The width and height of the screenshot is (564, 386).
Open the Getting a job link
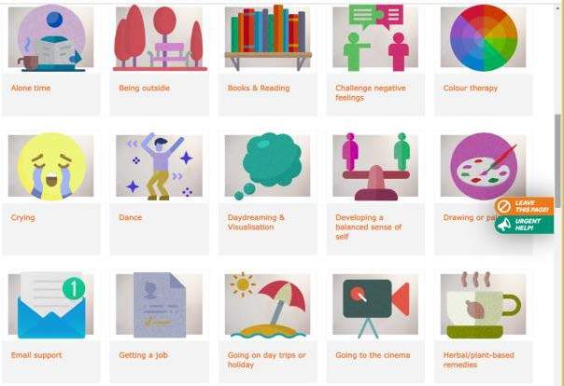click(x=143, y=355)
